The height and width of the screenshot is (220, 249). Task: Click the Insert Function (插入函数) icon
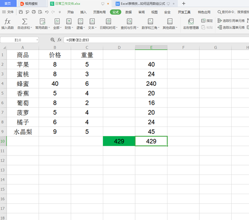coord(7,21)
